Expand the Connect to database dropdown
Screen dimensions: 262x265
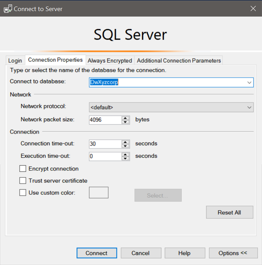[x=249, y=82]
